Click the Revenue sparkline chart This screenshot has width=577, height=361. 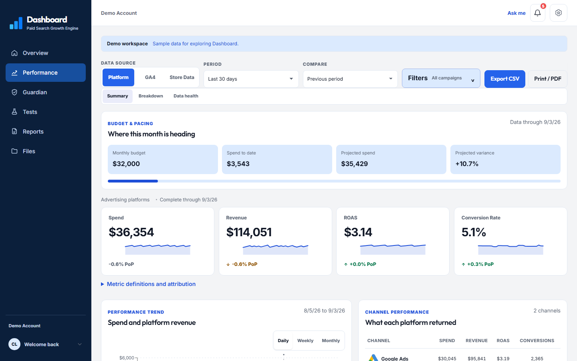click(275, 249)
